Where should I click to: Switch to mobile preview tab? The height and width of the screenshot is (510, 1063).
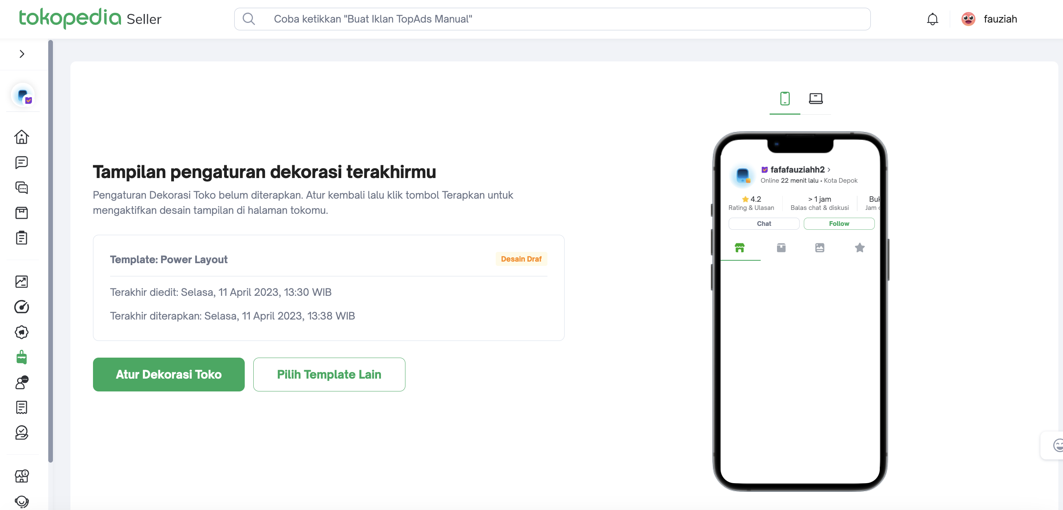pyautogui.click(x=784, y=99)
